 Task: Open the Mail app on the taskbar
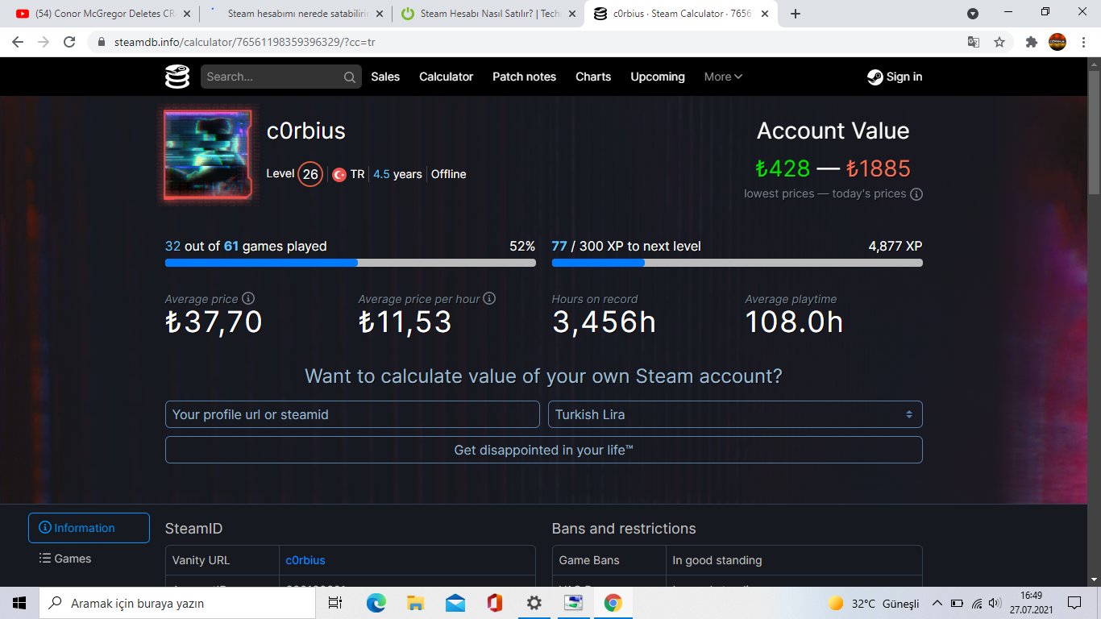click(x=455, y=603)
